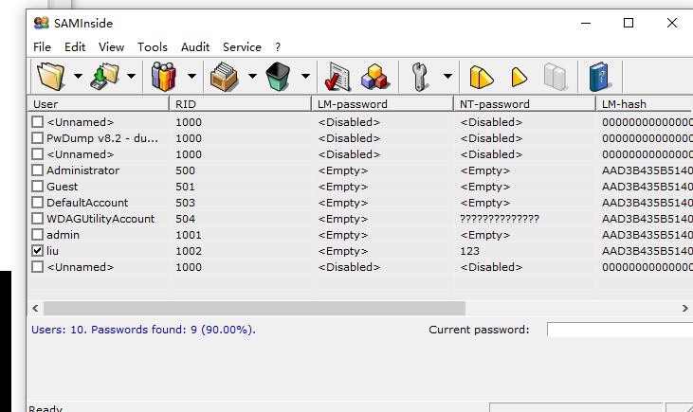Click the delete trash bin icon
693x412 pixels.
click(x=278, y=77)
